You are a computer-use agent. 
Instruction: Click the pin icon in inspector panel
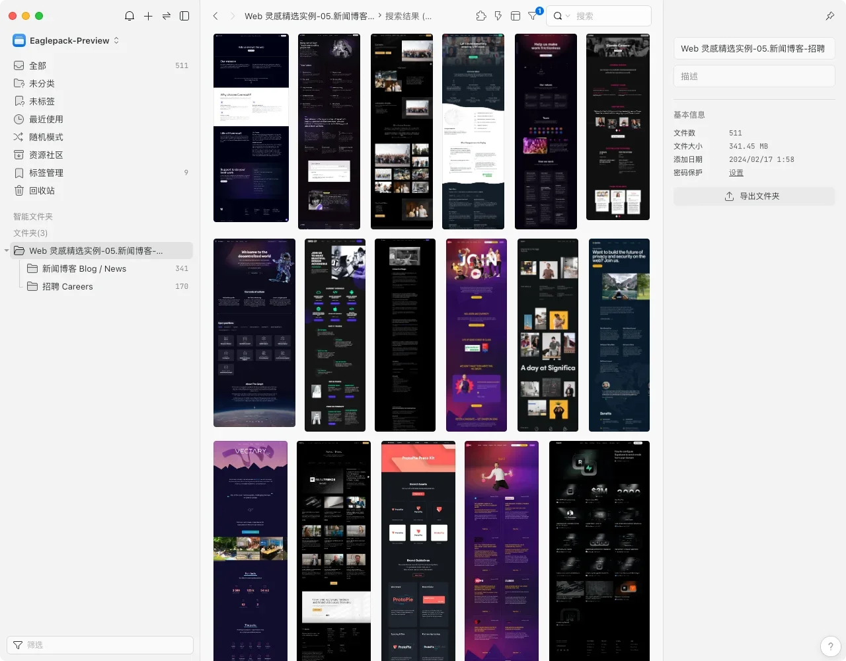point(830,16)
